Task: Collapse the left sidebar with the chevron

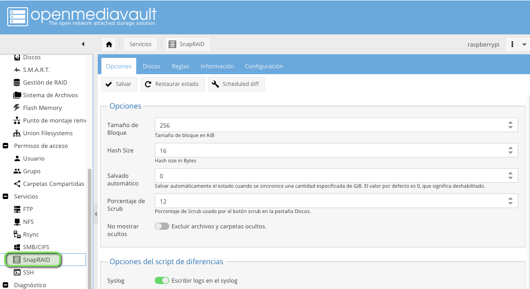Action: 83,44
